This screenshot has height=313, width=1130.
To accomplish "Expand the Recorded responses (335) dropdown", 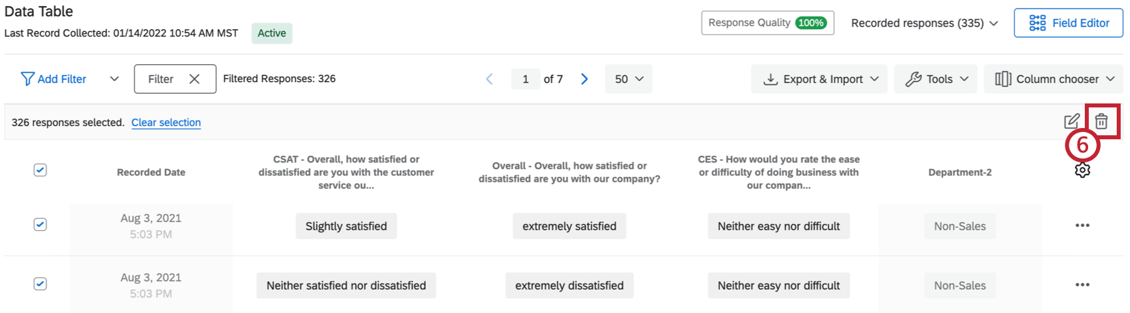I will pos(924,23).
